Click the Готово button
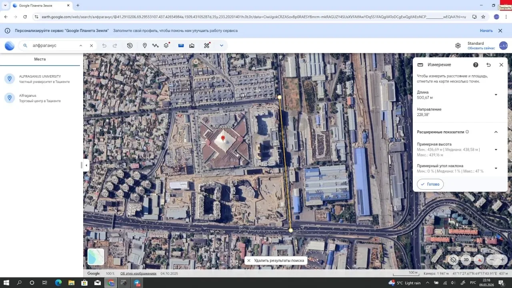Viewport: 512px width, 288px height. click(430, 184)
